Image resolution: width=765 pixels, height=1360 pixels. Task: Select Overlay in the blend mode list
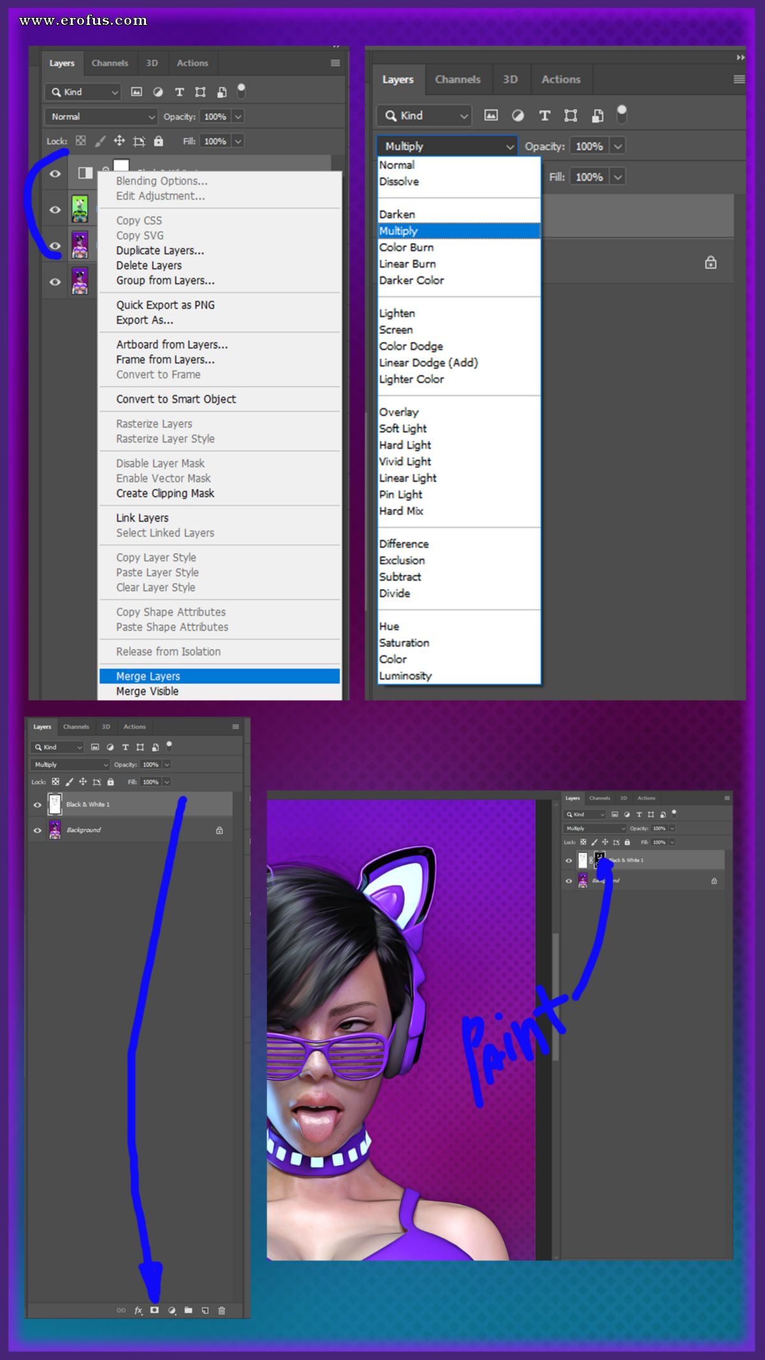pos(399,412)
